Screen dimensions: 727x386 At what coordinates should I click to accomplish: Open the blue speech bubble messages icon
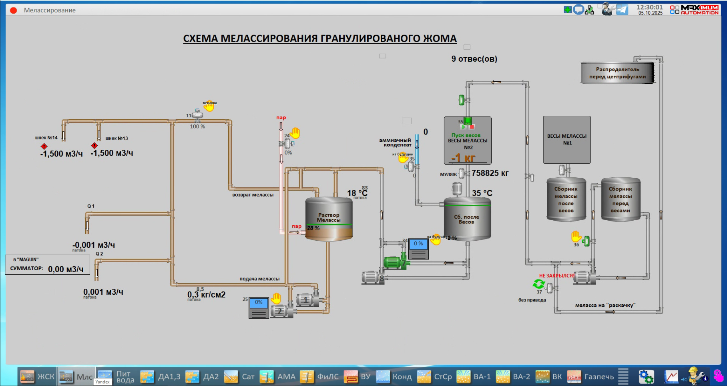[578, 10]
